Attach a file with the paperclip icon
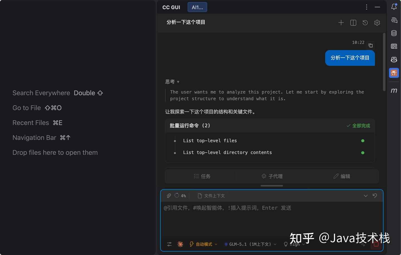Screen dimensions: 401x255 click(169, 196)
